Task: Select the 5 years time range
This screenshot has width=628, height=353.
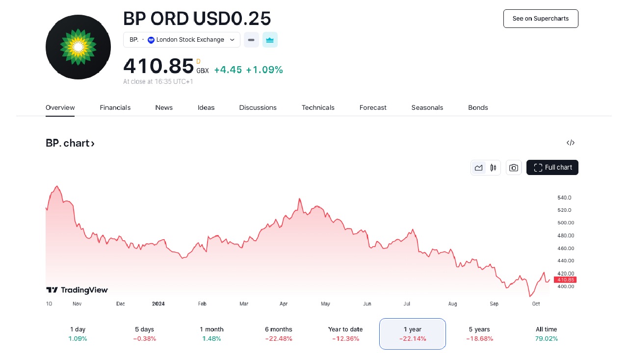Action: tap(479, 333)
